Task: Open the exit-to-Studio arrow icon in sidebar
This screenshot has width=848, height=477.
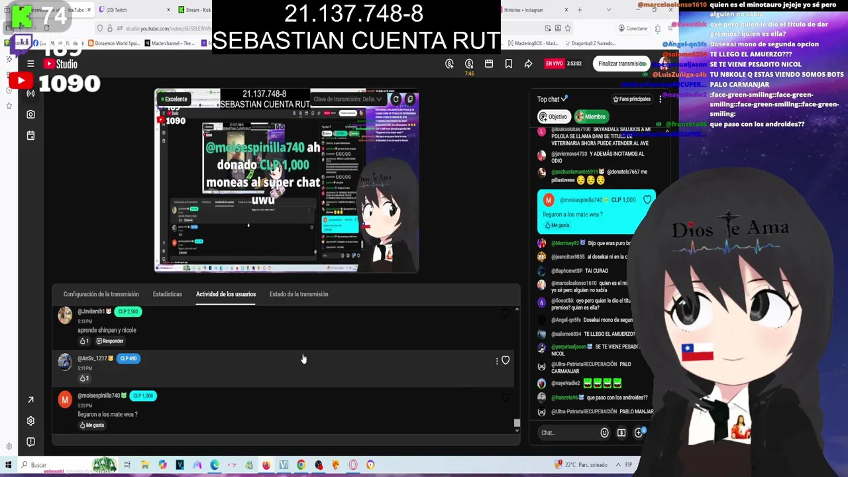Action: pos(30,399)
